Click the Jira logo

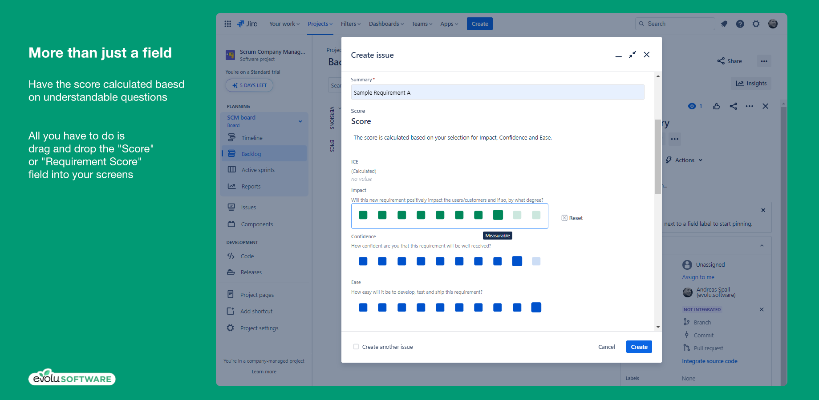pyautogui.click(x=247, y=24)
